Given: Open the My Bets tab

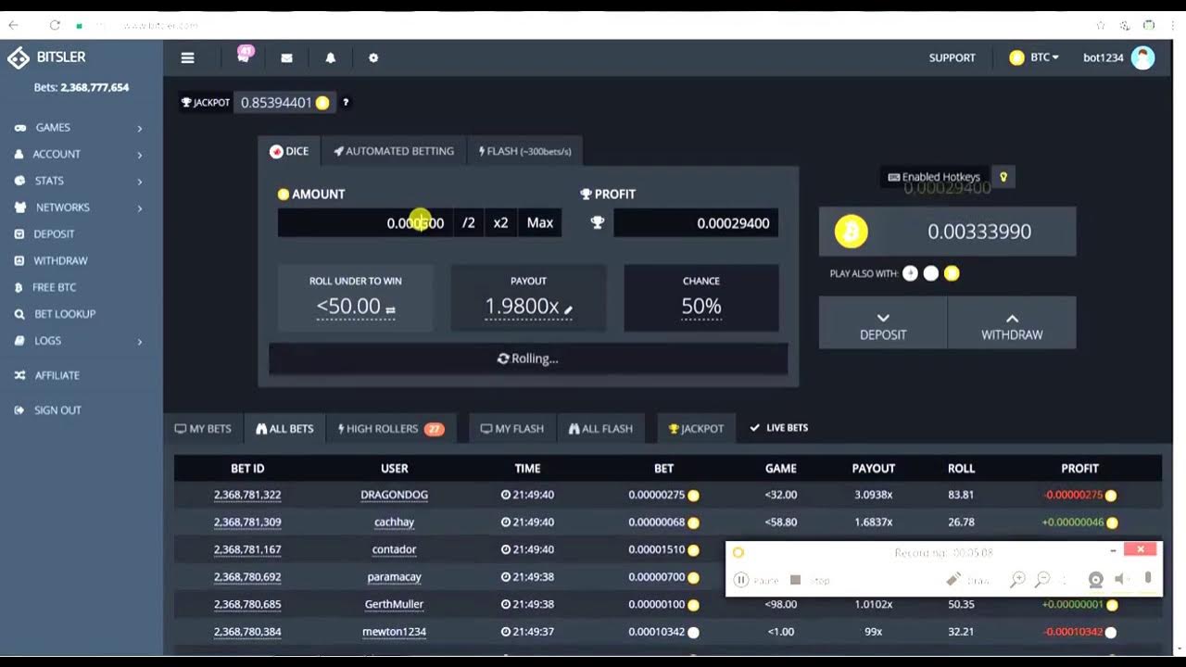Looking at the screenshot, I should click(x=203, y=428).
